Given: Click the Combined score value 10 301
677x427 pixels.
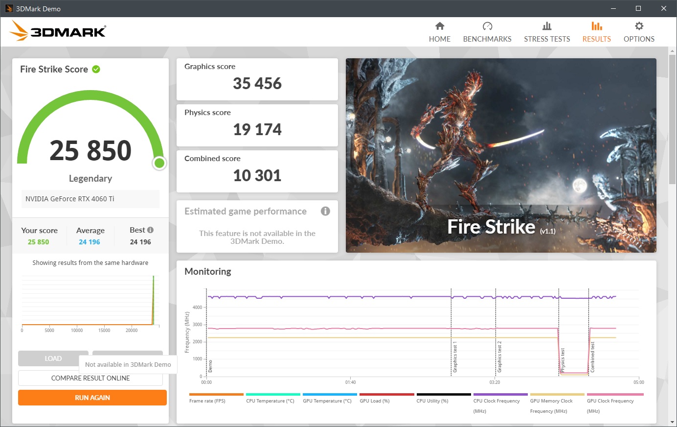Looking at the screenshot, I should pos(257,176).
